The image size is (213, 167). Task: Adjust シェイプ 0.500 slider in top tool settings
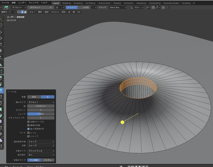78,8
